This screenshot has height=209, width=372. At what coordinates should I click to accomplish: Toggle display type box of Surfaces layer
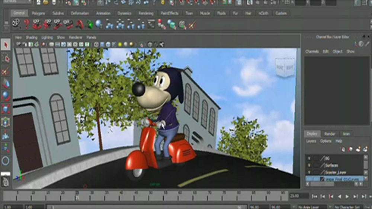click(316, 165)
